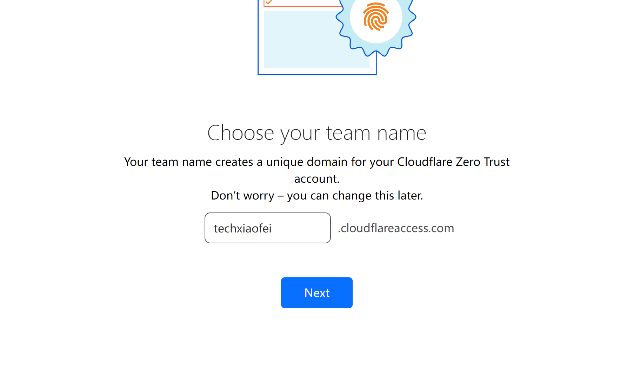Click the "Choose your team name" heading
633x365 pixels.
tap(316, 133)
